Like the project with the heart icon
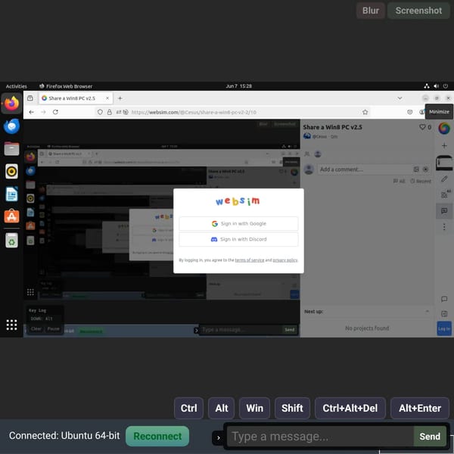 click(x=422, y=127)
